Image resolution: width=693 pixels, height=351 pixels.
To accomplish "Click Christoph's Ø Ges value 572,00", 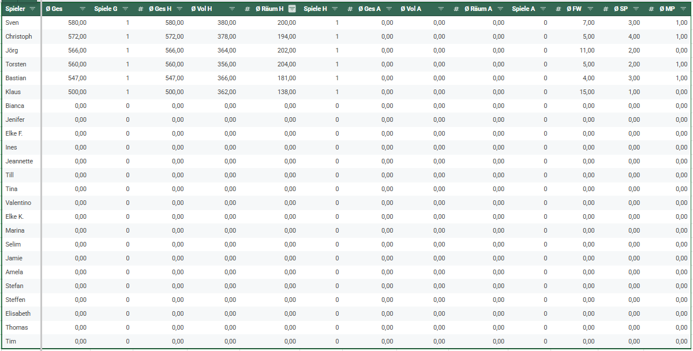I will (x=77, y=36).
